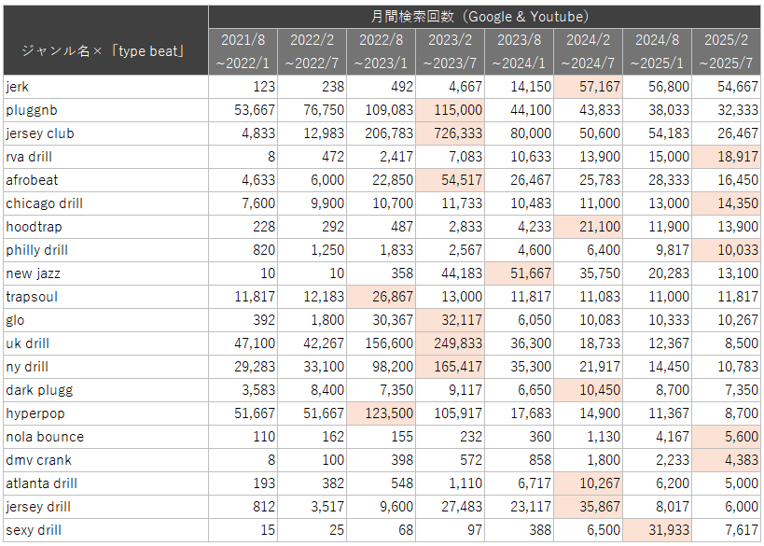Click the 'dark plugg' row label
The height and width of the screenshot is (546, 764).
pos(106,390)
